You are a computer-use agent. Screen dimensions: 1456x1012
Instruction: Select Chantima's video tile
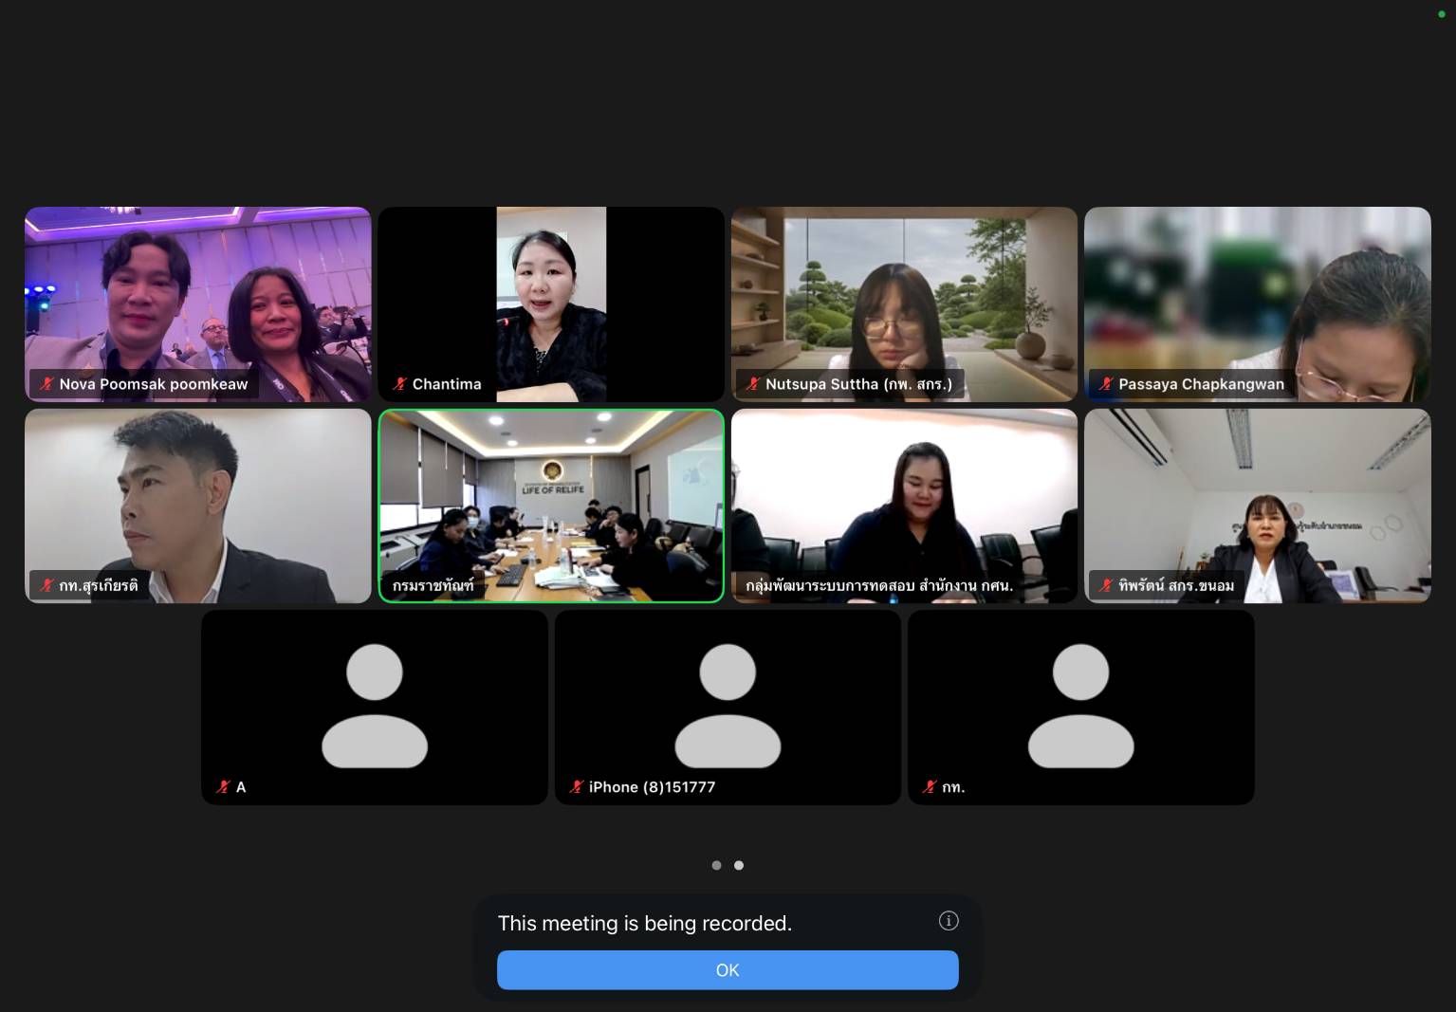tap(551, 304)
